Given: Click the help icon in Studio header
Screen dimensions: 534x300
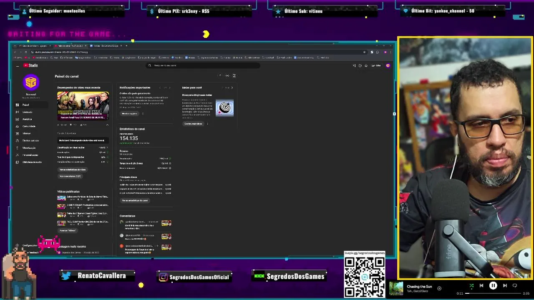Looking at the screenshot, I should coord(360,65).
